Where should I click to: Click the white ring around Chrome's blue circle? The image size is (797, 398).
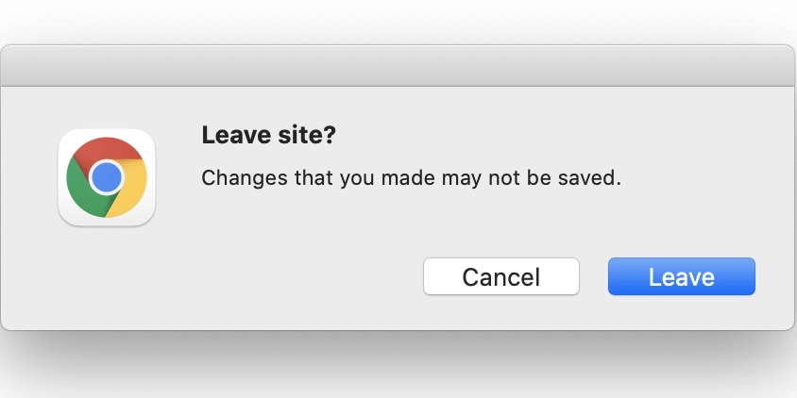coord(107,161)
